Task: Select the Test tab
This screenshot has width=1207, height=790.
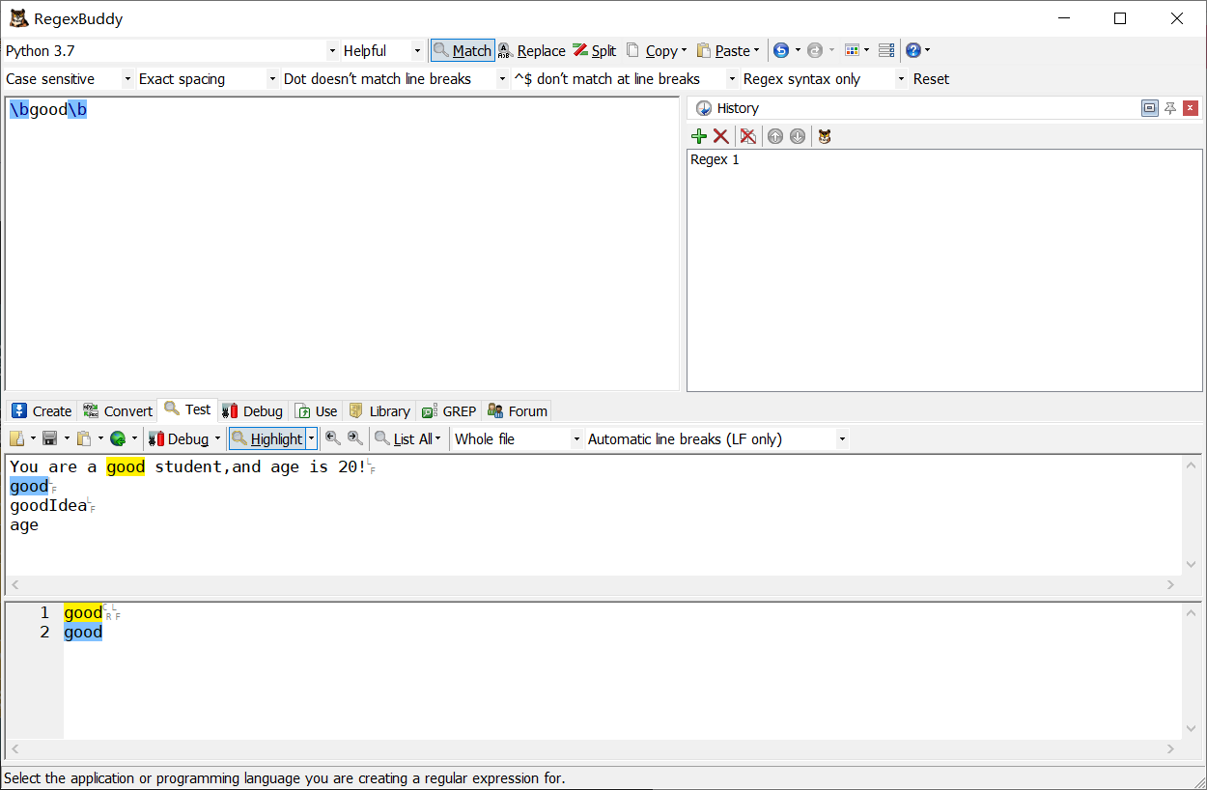Action: (187, 409)
